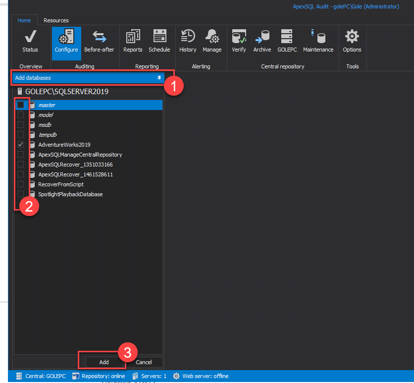Click the AdventureWorks2019 database cylinder icon
The height and width of the screenshot is (383, 414).
(x=32, y=145)
